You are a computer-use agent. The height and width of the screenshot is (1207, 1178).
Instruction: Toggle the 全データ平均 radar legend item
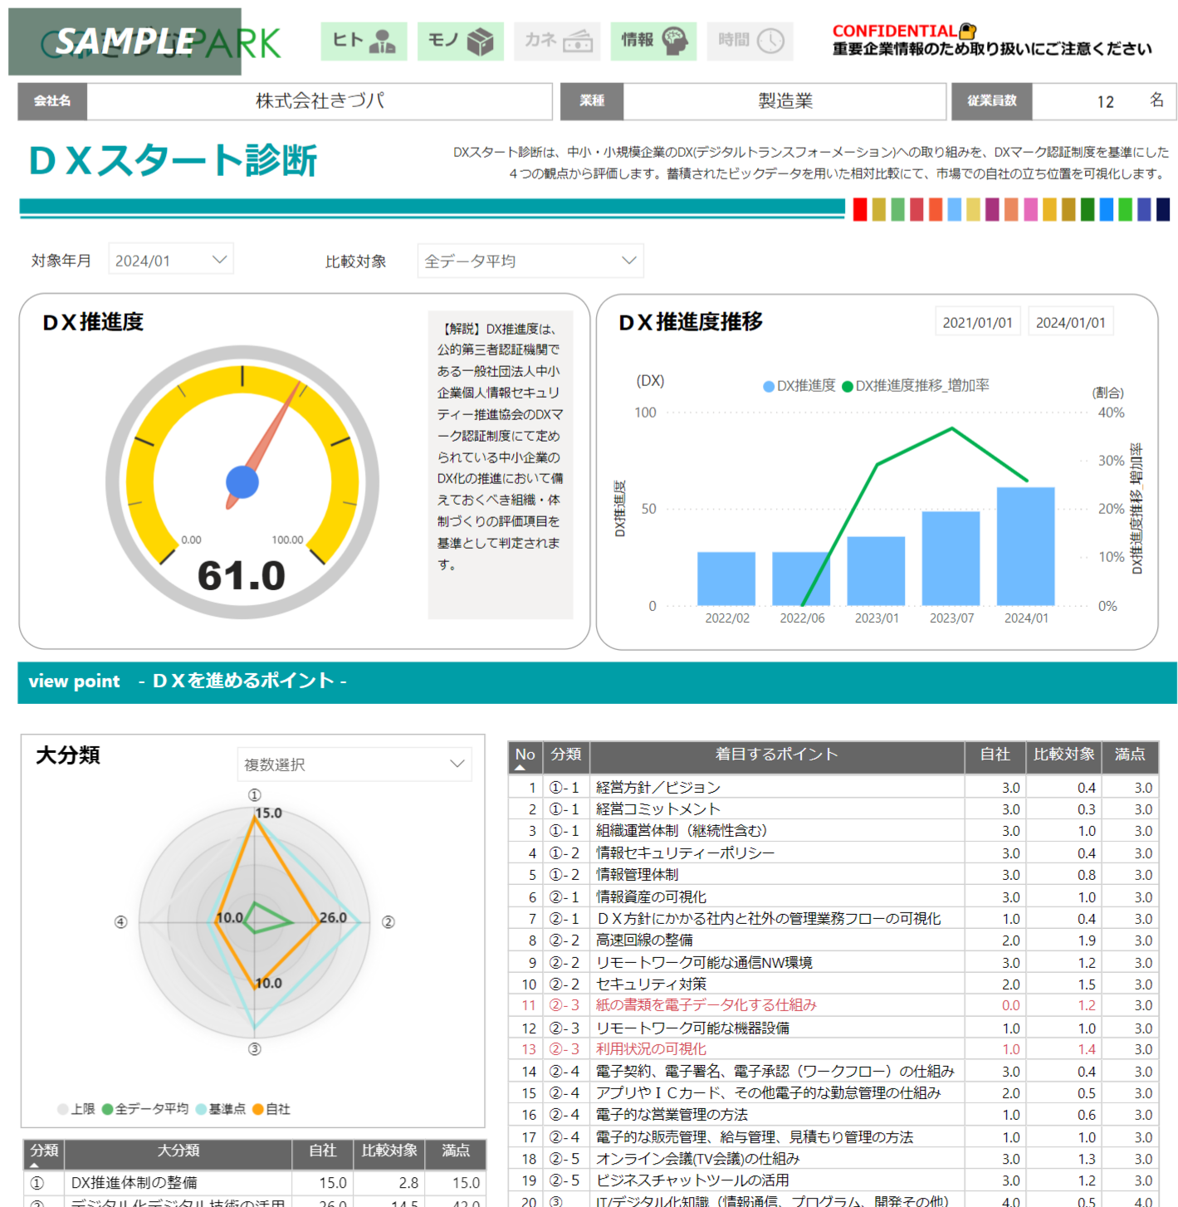(145, 1109)
